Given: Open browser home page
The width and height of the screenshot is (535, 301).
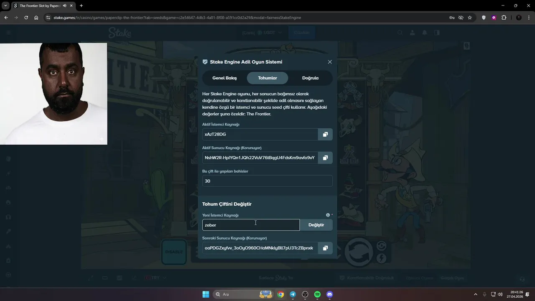Looking at the screenshot, I should pyautogui.click(x=36, y=18).
